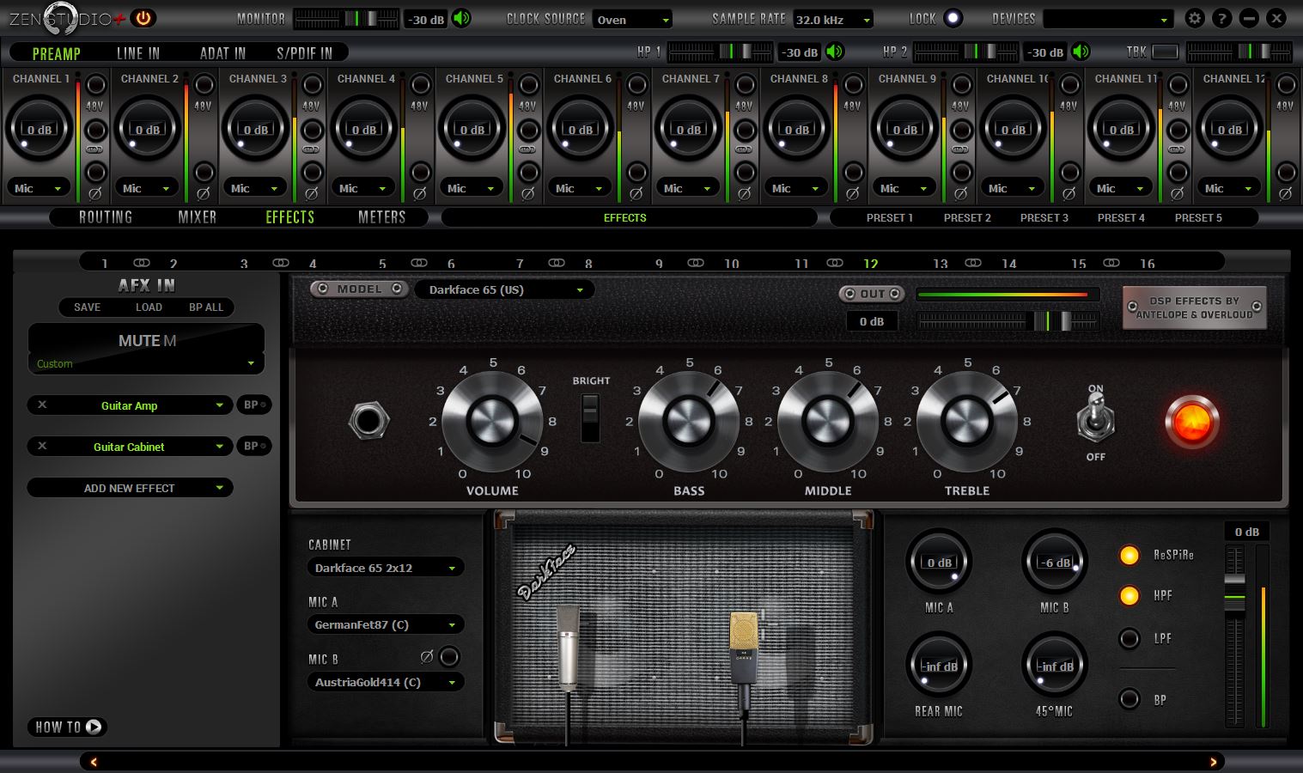Mute the HP 2 speaker icon
This screenshot has height=773, width=1303.
pos(1081,52)
